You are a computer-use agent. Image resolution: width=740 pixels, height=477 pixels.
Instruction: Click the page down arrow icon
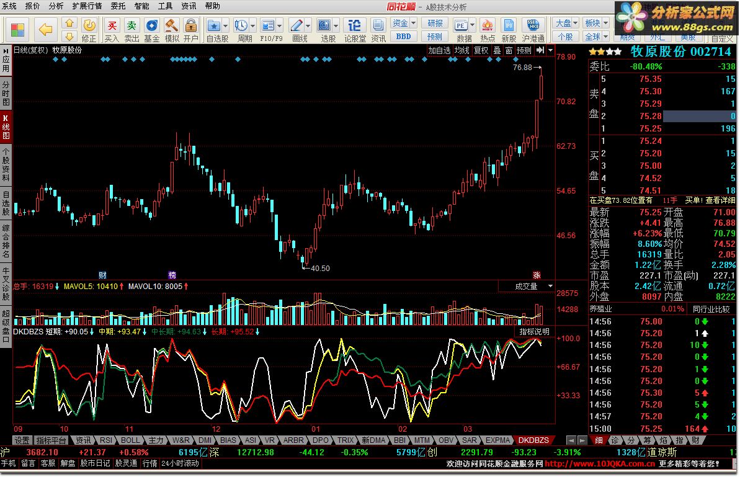pyautogui.click(x=69, y=37)
